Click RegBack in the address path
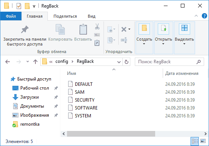209x146 pixels. [85, 61]
